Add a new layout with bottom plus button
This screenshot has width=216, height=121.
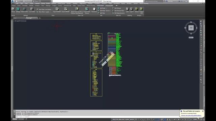pyautogui.click(x=26, y=119)
